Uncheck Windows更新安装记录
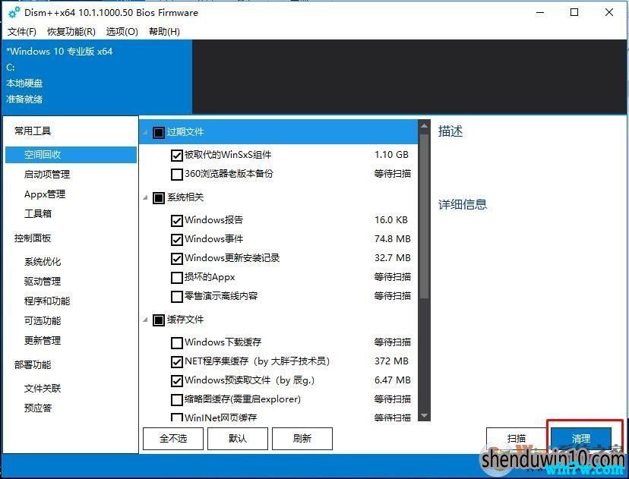The image size is (629, 479). [x=177, y=259]
